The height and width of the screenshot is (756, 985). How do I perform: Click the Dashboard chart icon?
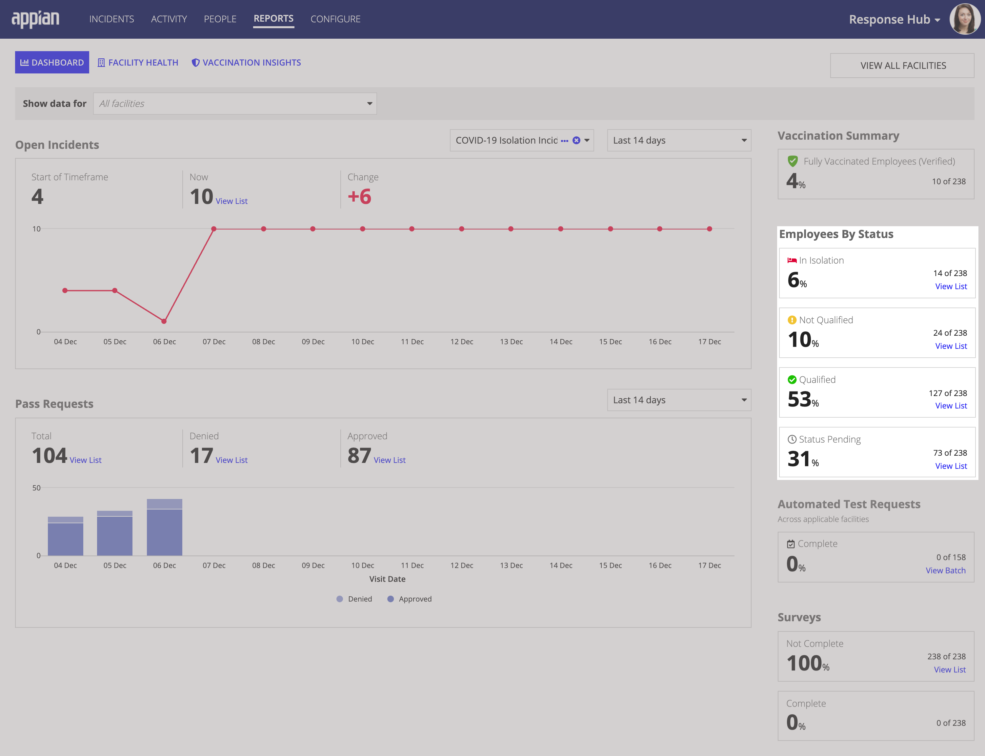[x=25, y=62]
